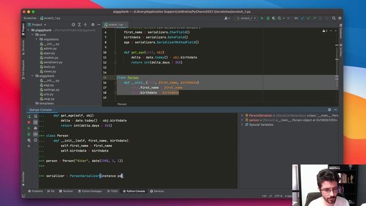Click the Git commit green checkmark
Image resolution: width=366 pixels, height=206 pixels.
tap(309, 18)
